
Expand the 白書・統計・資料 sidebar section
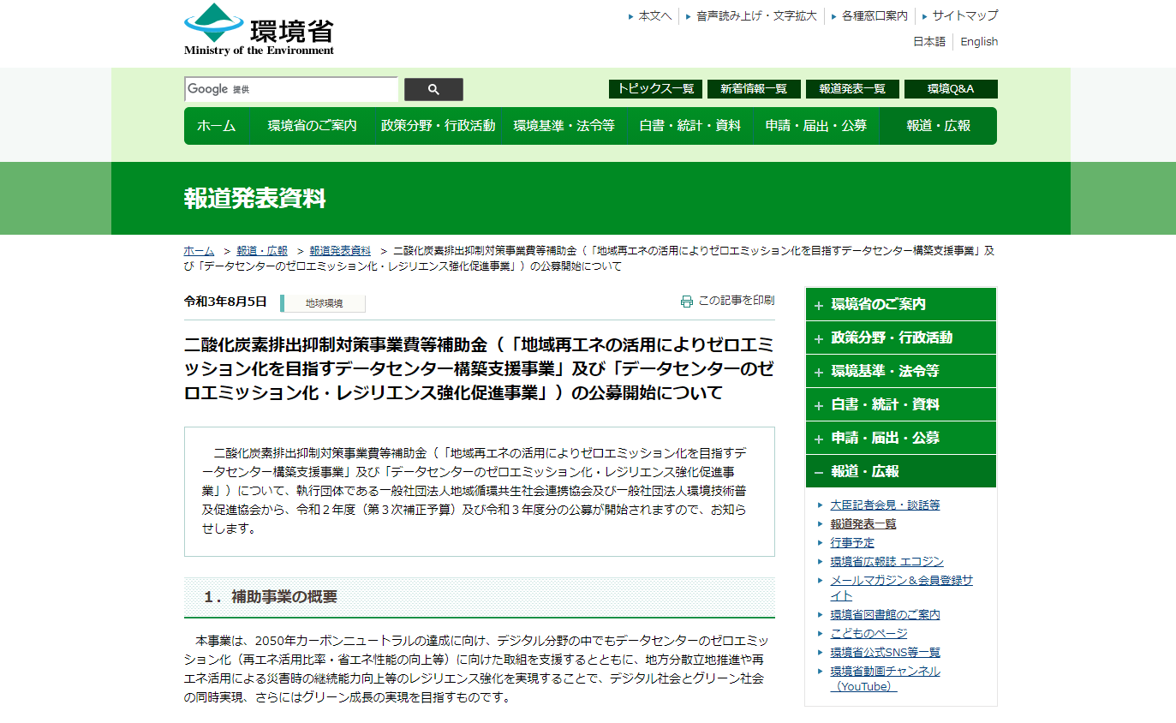click(900, 404)
